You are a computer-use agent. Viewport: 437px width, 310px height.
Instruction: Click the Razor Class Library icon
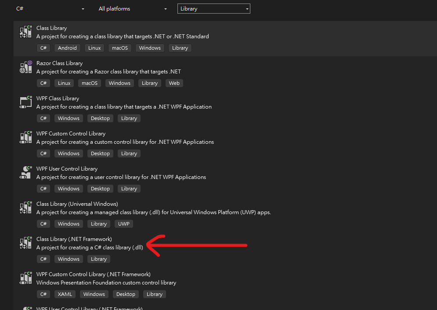pos(26,67)
